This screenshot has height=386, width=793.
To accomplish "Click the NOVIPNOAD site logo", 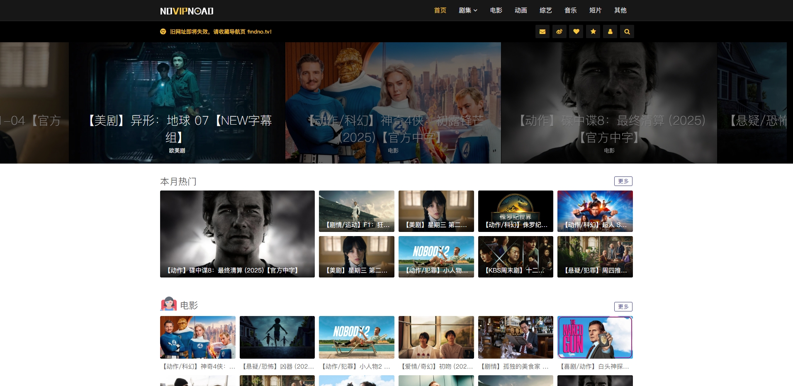I will click(187, 11).
